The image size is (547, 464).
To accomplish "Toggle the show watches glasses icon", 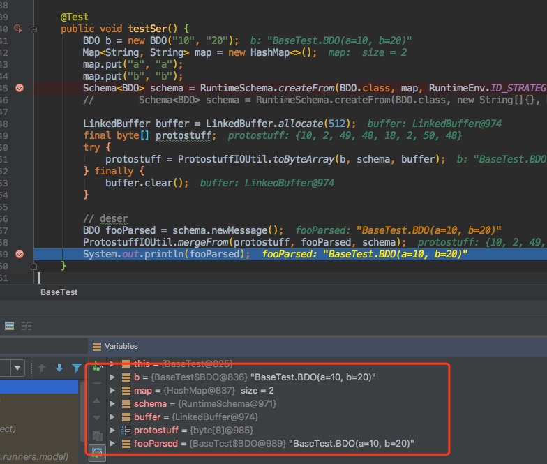I will tap(97, 452).
